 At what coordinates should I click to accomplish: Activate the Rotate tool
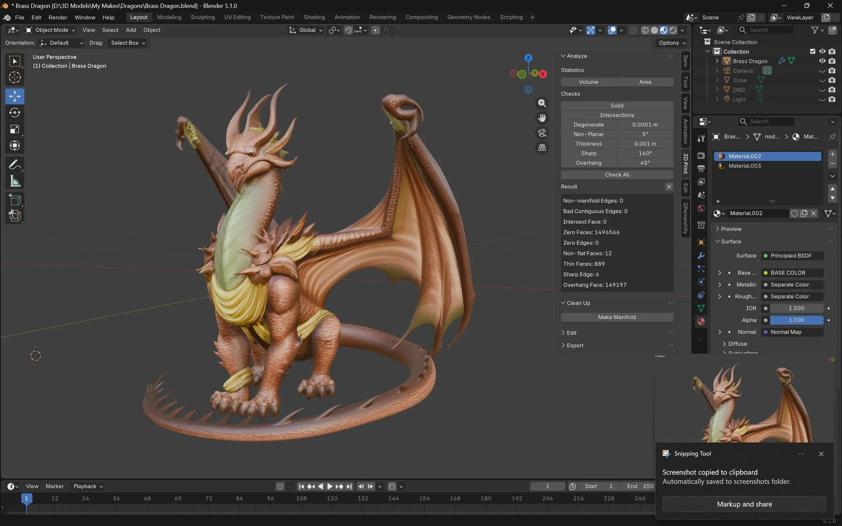tap(14, 113)
